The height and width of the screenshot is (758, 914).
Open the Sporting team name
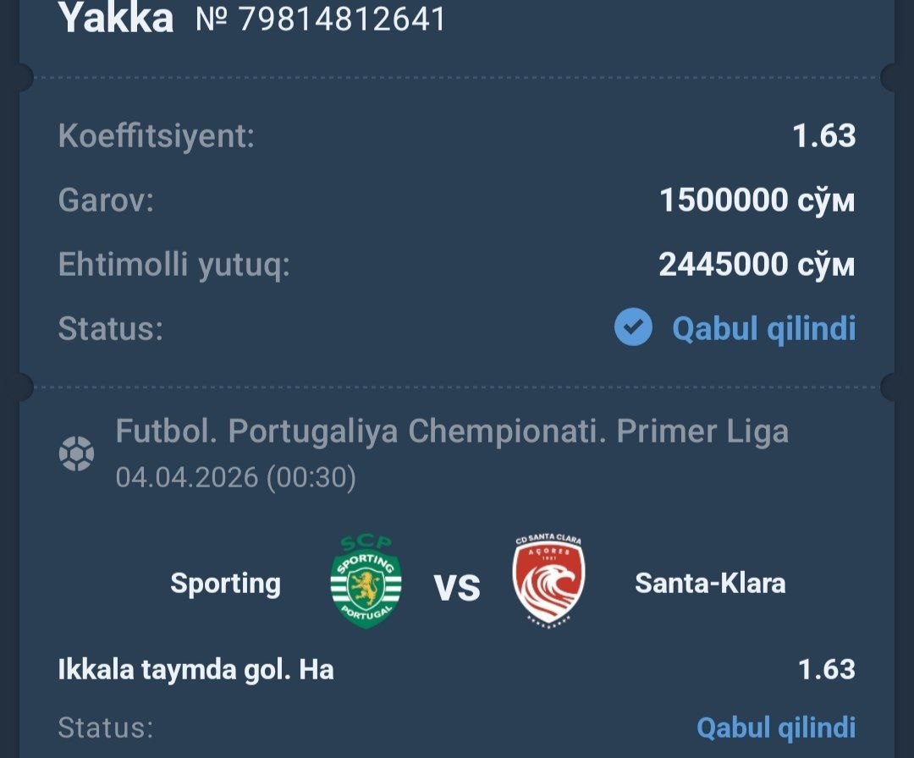pos(226,584)
